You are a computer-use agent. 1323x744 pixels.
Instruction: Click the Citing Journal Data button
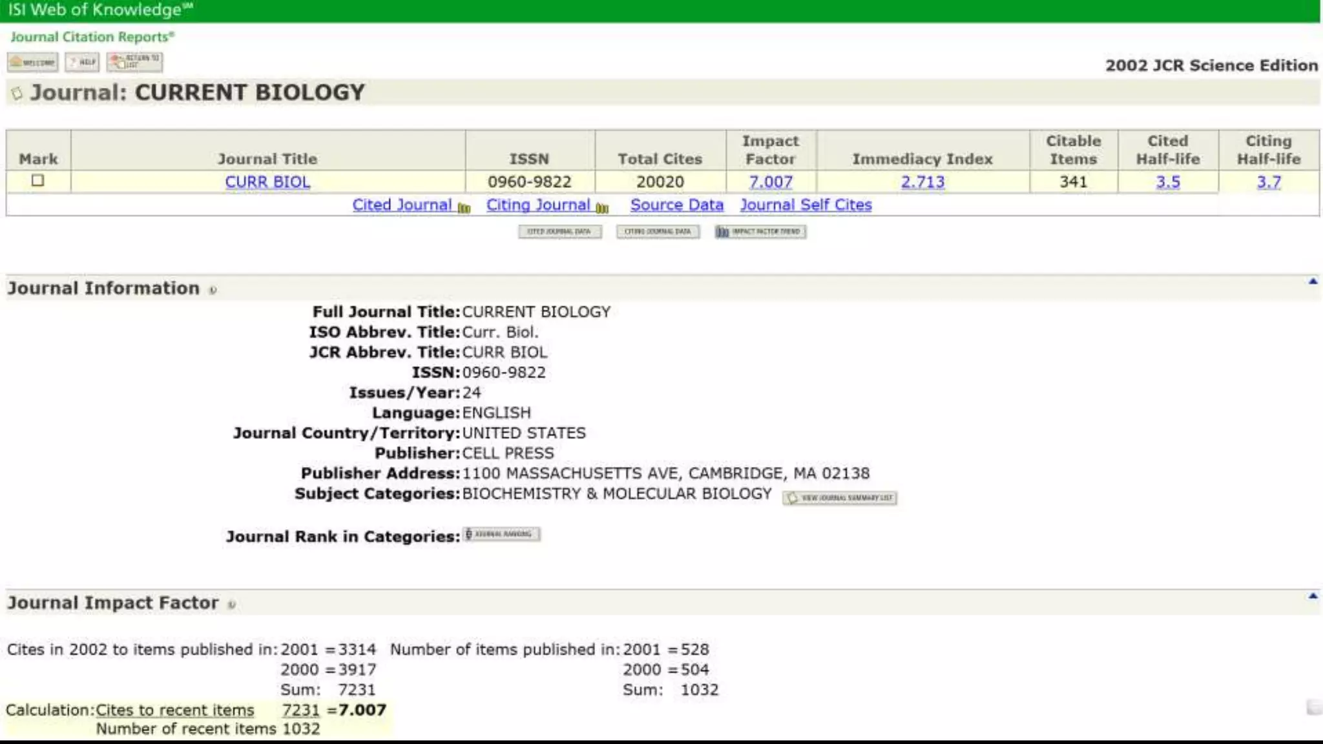[x=658, y=231]
